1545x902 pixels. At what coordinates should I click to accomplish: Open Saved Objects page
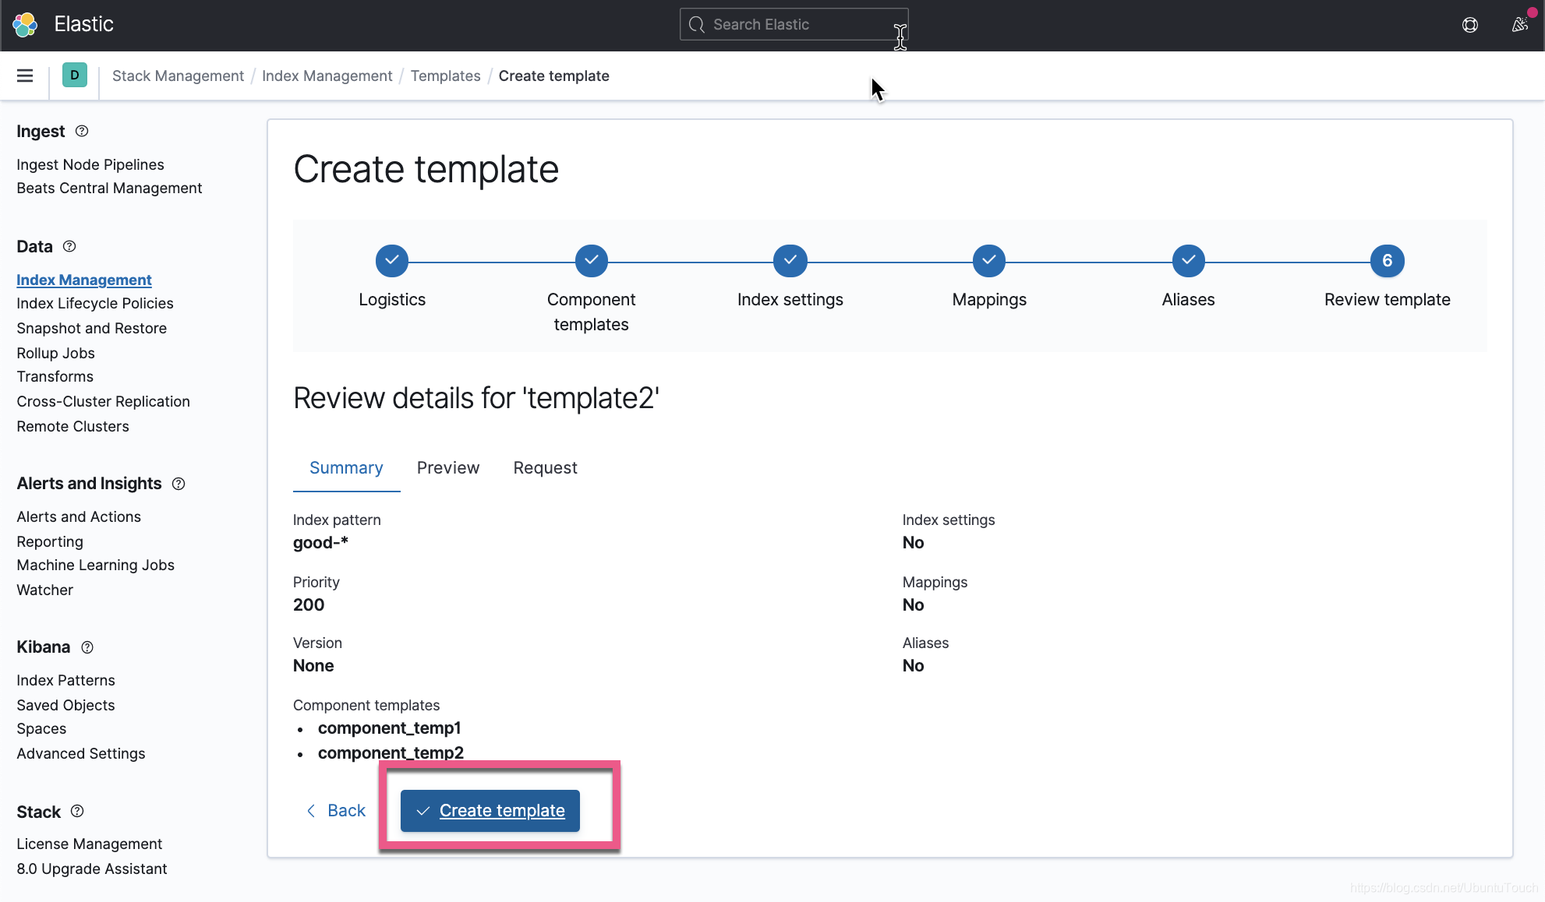[66, 705]
